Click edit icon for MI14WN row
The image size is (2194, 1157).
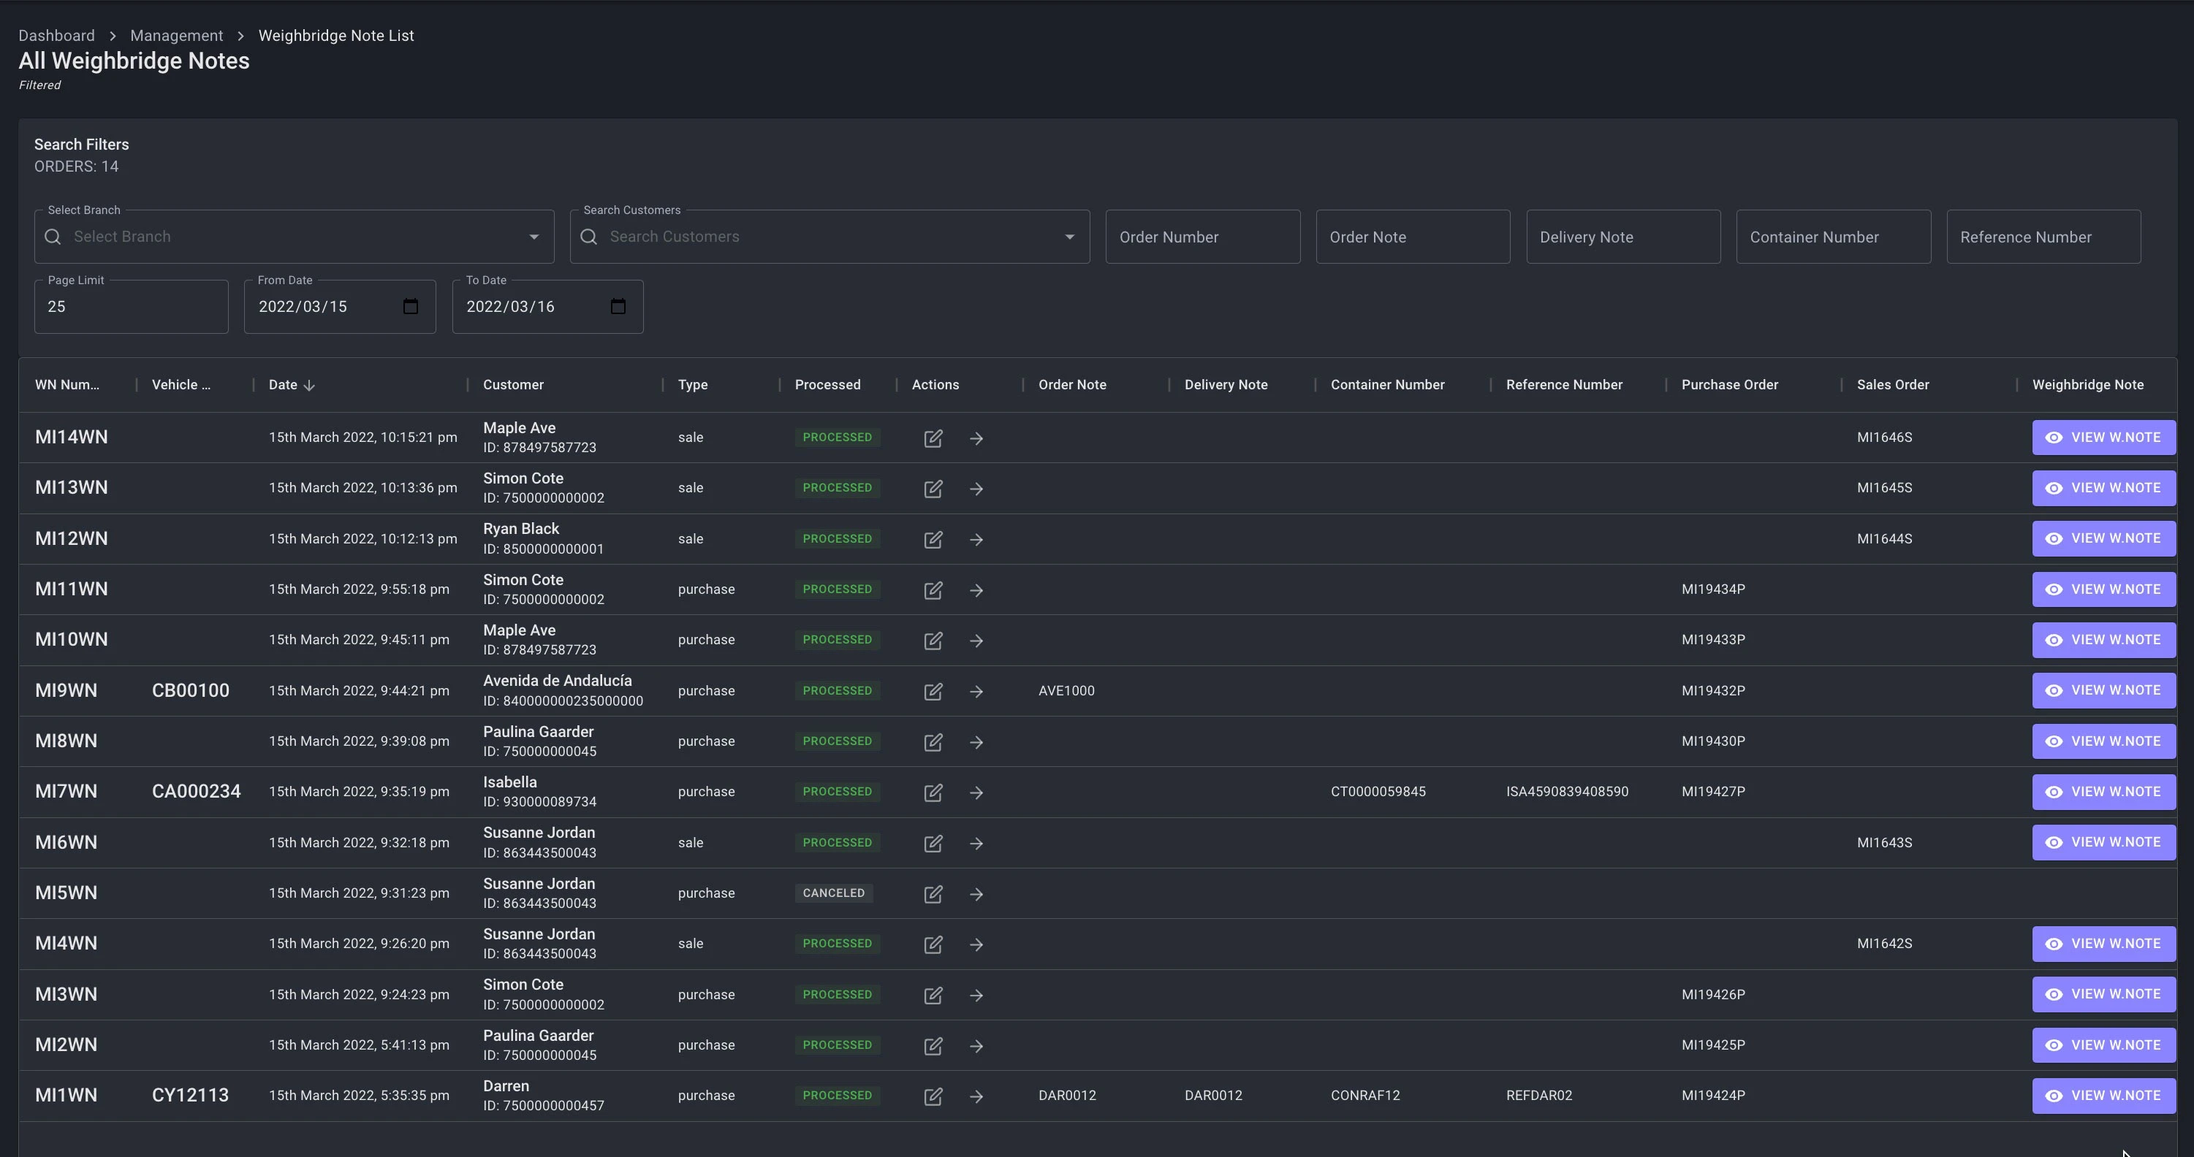[x=933, y=438]
